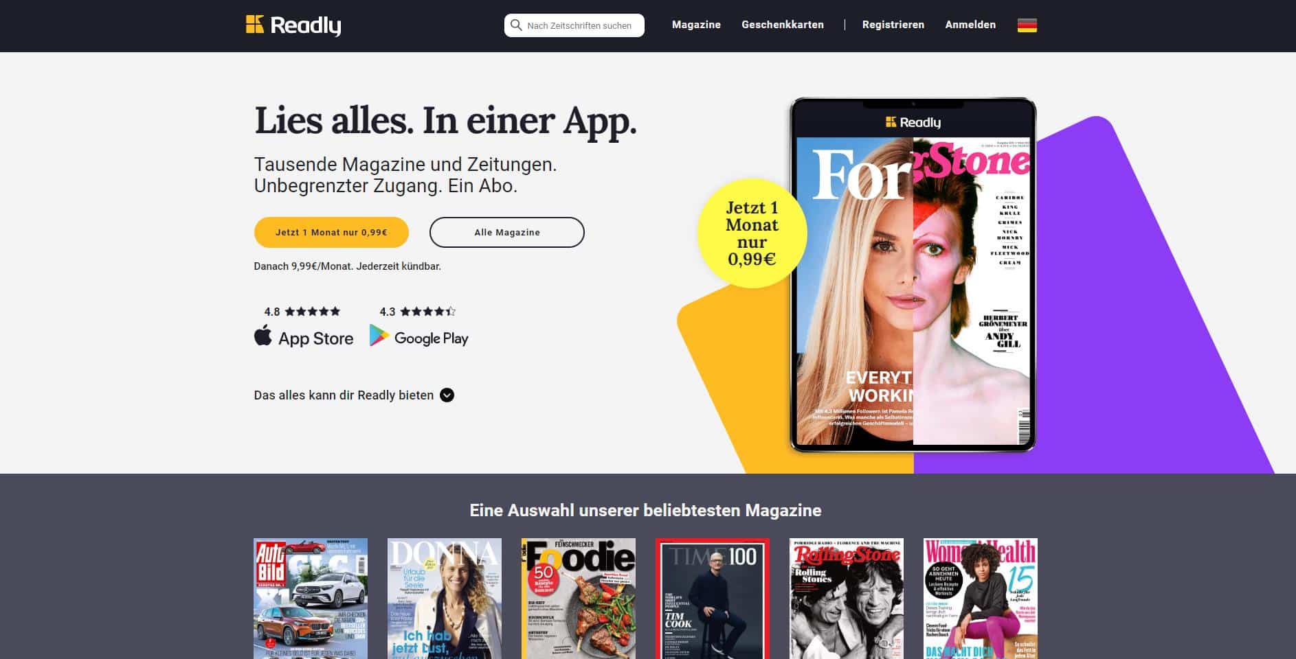This screenshot has height=659, width=1296.
Task: Open 'Das alles kann dir Readly bieten' link
Action: (x=354, y=395)
